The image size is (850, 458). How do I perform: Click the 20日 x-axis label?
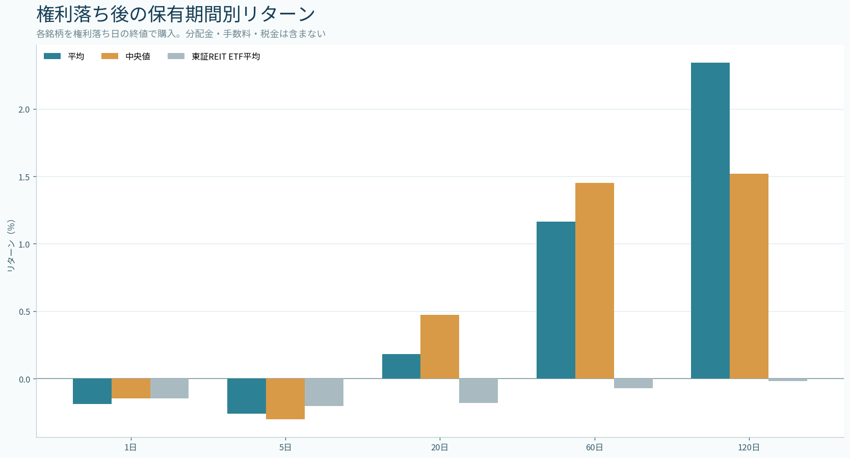(440, 447)
